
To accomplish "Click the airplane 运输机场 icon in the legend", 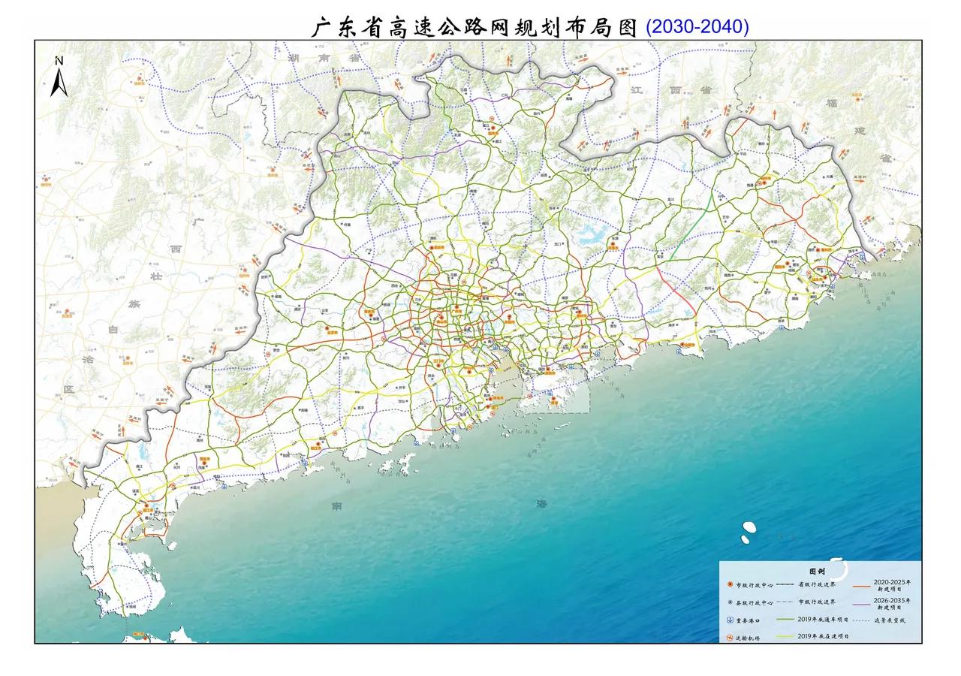I will 729,637.
